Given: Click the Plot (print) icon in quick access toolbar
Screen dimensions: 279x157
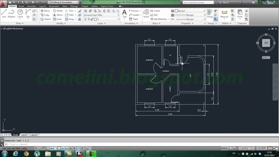Looking at the screenshot, I should coord(33,2).
